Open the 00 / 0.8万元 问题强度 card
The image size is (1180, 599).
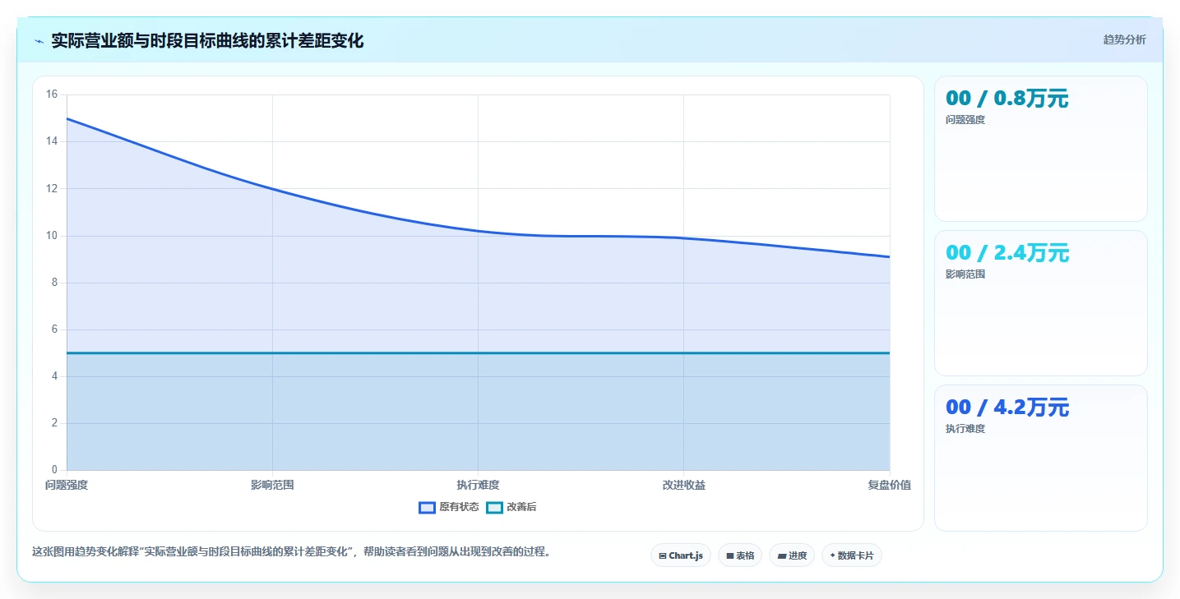1041,149
